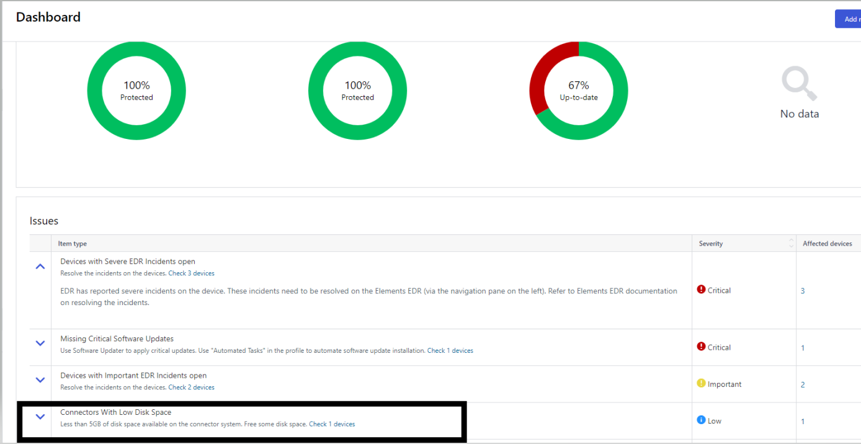Click the yellow Important severity icon
The height and width of the screenshot is (444, 861).
pos(702,383)
